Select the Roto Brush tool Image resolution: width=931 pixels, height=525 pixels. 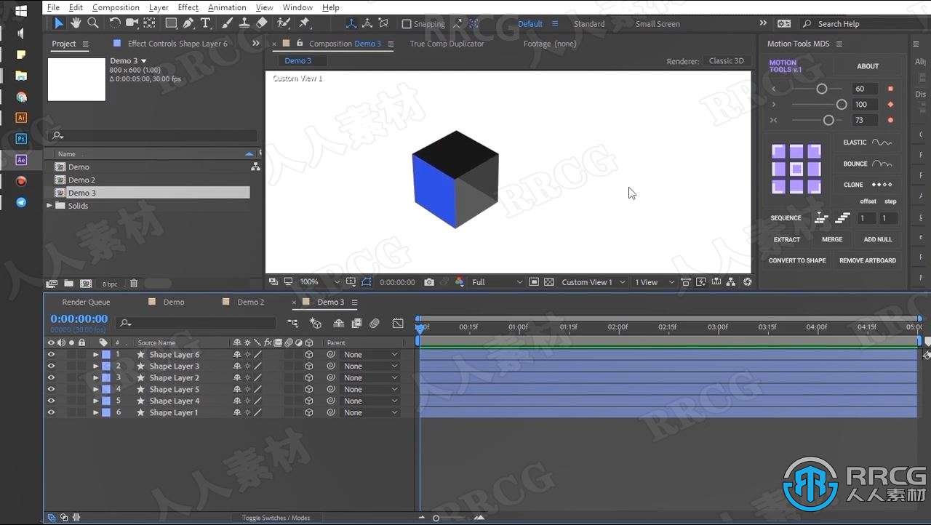[284, 23]
